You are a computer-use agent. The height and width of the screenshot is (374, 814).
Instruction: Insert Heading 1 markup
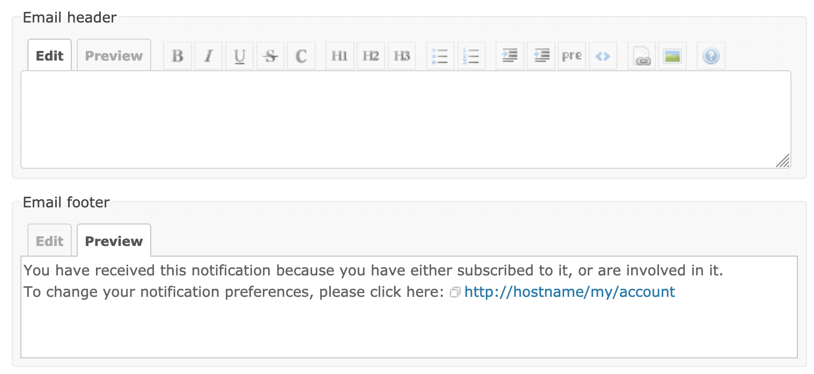pos(340,56)
